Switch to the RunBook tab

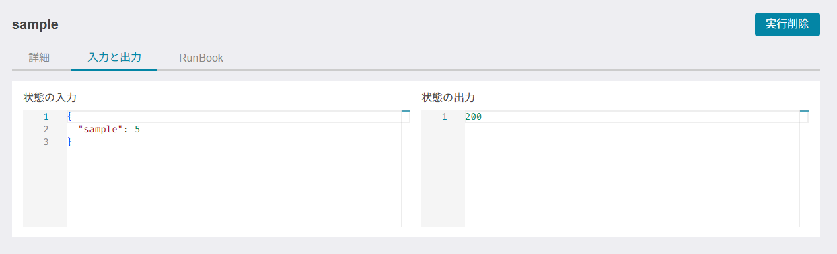point(201,58)
